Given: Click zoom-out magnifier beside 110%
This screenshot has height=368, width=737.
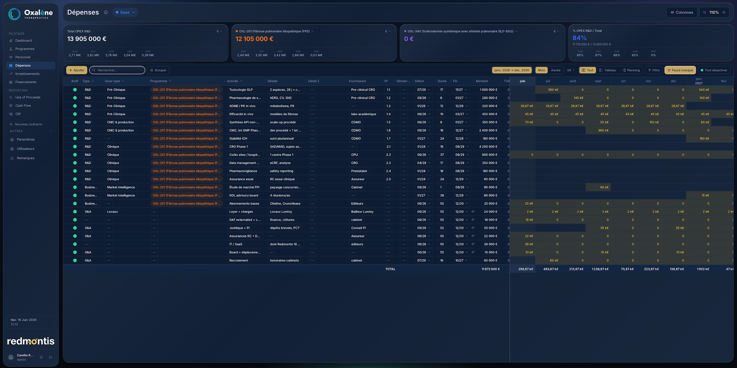Looking at the screenshot, I should pyautogui.click(x=705, y=12).
